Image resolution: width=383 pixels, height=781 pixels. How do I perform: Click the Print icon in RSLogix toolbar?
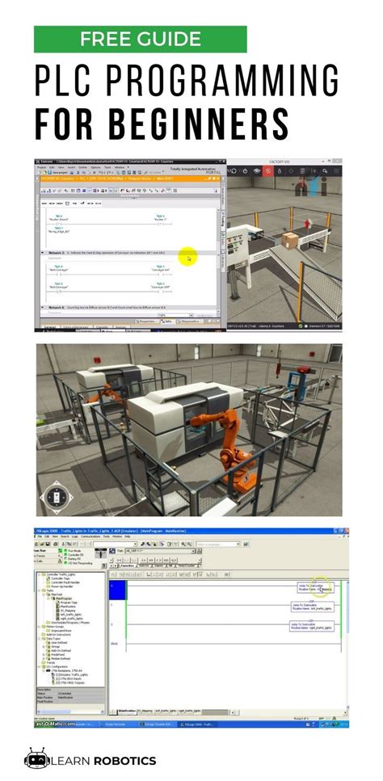(55, 544)
